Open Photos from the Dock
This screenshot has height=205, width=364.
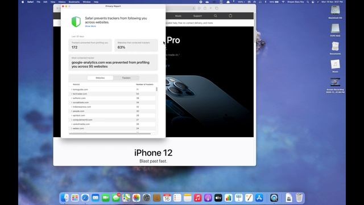pos(136,198)
